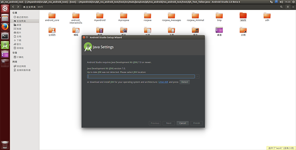The width and height of the screenshot is (296, 150).
Task: Select the rosjava folder
Action: pyautogui.click(x=148, y=17)
